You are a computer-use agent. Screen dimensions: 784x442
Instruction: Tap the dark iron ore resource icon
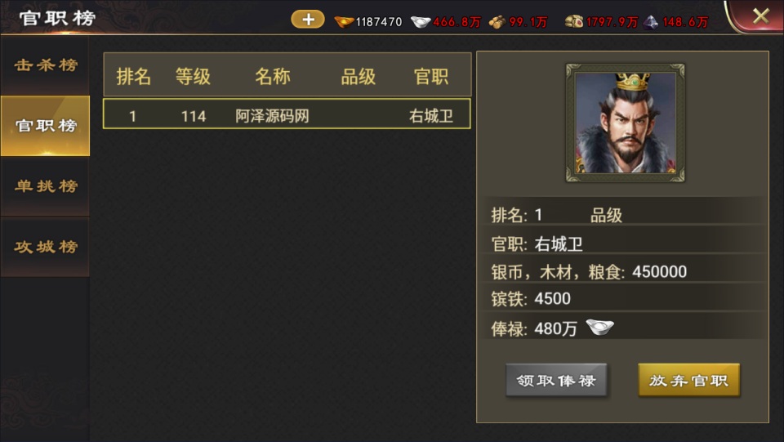pyautogui.click(x=650, y=21)
